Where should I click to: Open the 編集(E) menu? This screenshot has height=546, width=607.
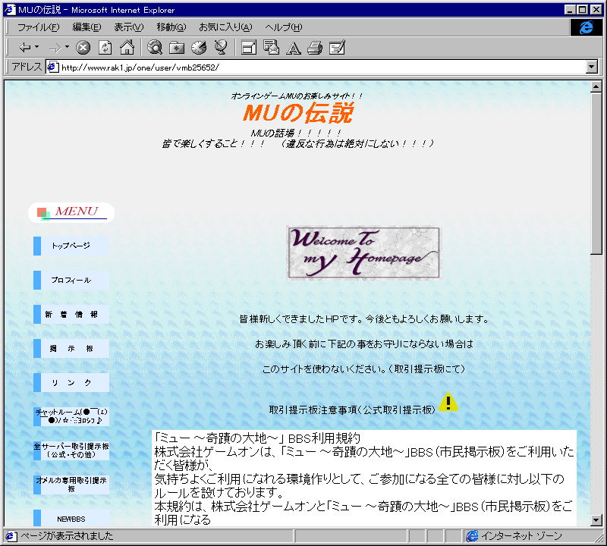pyautogui.click(x=86, y=27)
